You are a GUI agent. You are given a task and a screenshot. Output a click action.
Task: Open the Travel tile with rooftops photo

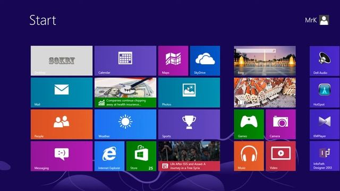(265, 92)
